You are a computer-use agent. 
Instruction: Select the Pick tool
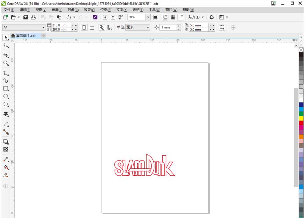[x=5, y=37]
